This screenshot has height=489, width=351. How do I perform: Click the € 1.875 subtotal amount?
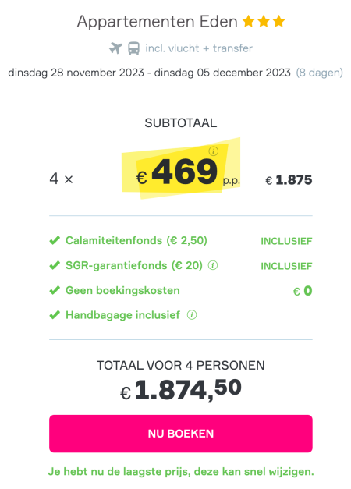pos(289,180)
